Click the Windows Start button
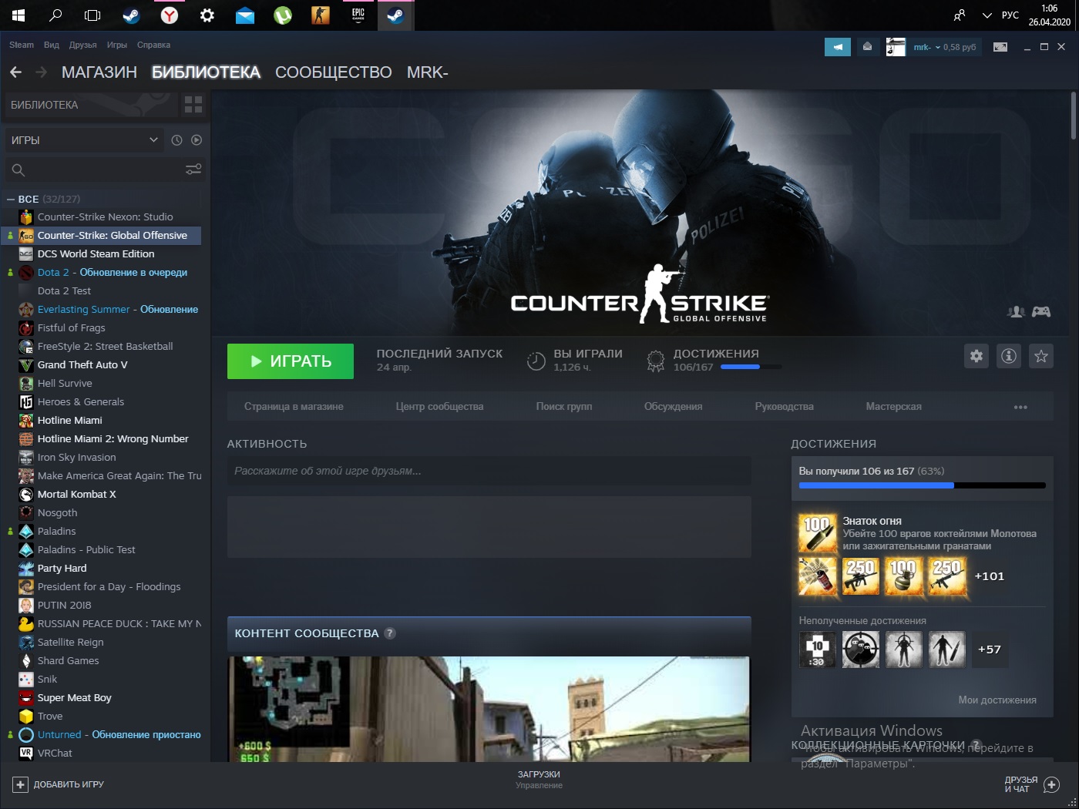 18,15
